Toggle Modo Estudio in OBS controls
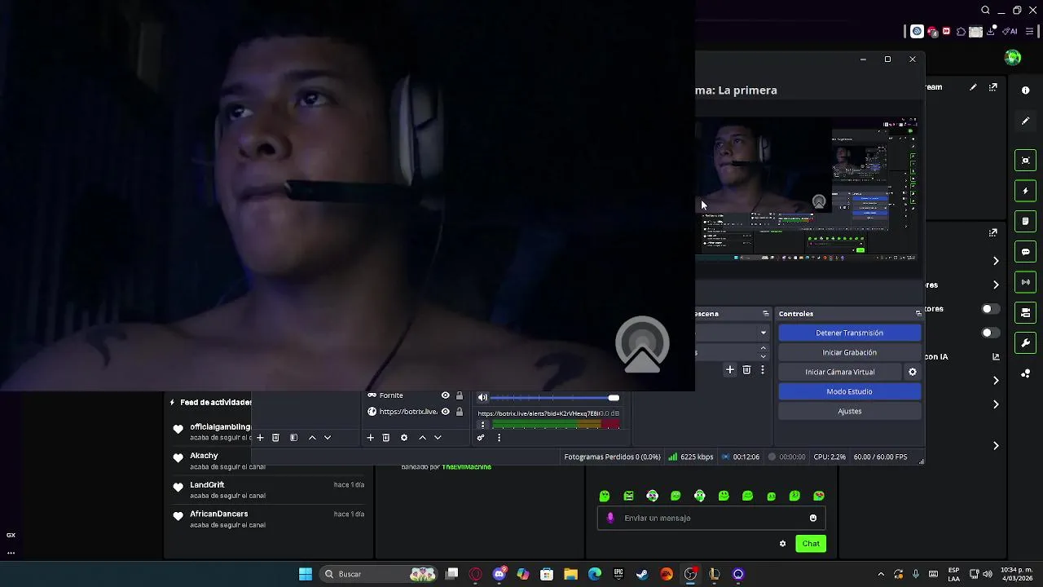The width and height of the screenshot is (1043, 587). [849, 391]
